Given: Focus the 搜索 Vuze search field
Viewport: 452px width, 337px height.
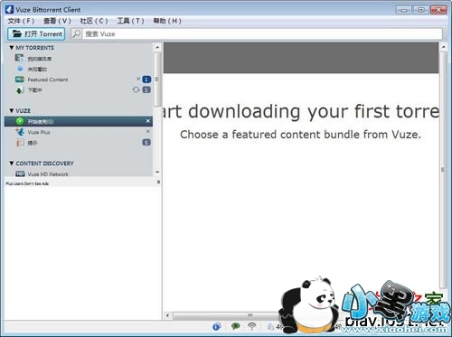Looking at the screenshot, I should 262,33.
